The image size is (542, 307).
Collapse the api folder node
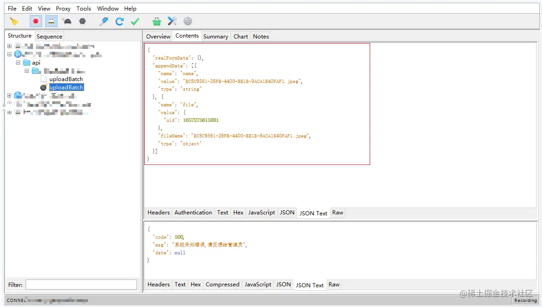coord(18,63)
